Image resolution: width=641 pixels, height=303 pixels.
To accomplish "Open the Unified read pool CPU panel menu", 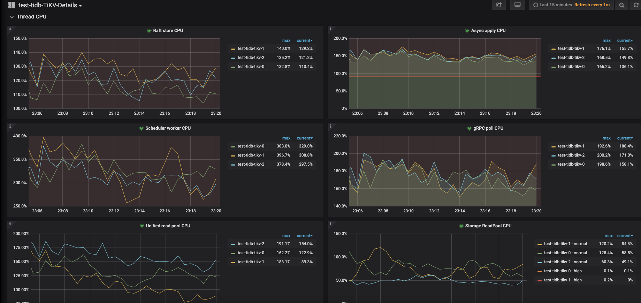I will (x=168, y=226).
